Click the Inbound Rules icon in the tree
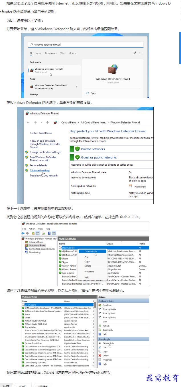The height and width of the screenshot is (387, 181). (x=27, y=242)
